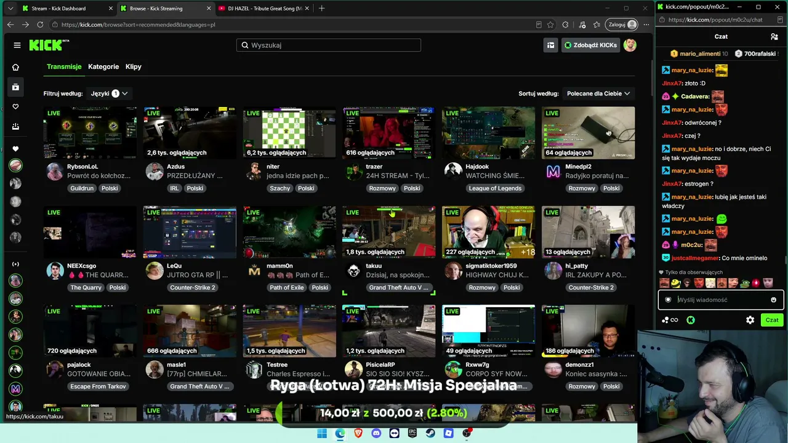Click the Wyszukaj search field
Viewport: 788px width, 443px height.
(329, 45)
